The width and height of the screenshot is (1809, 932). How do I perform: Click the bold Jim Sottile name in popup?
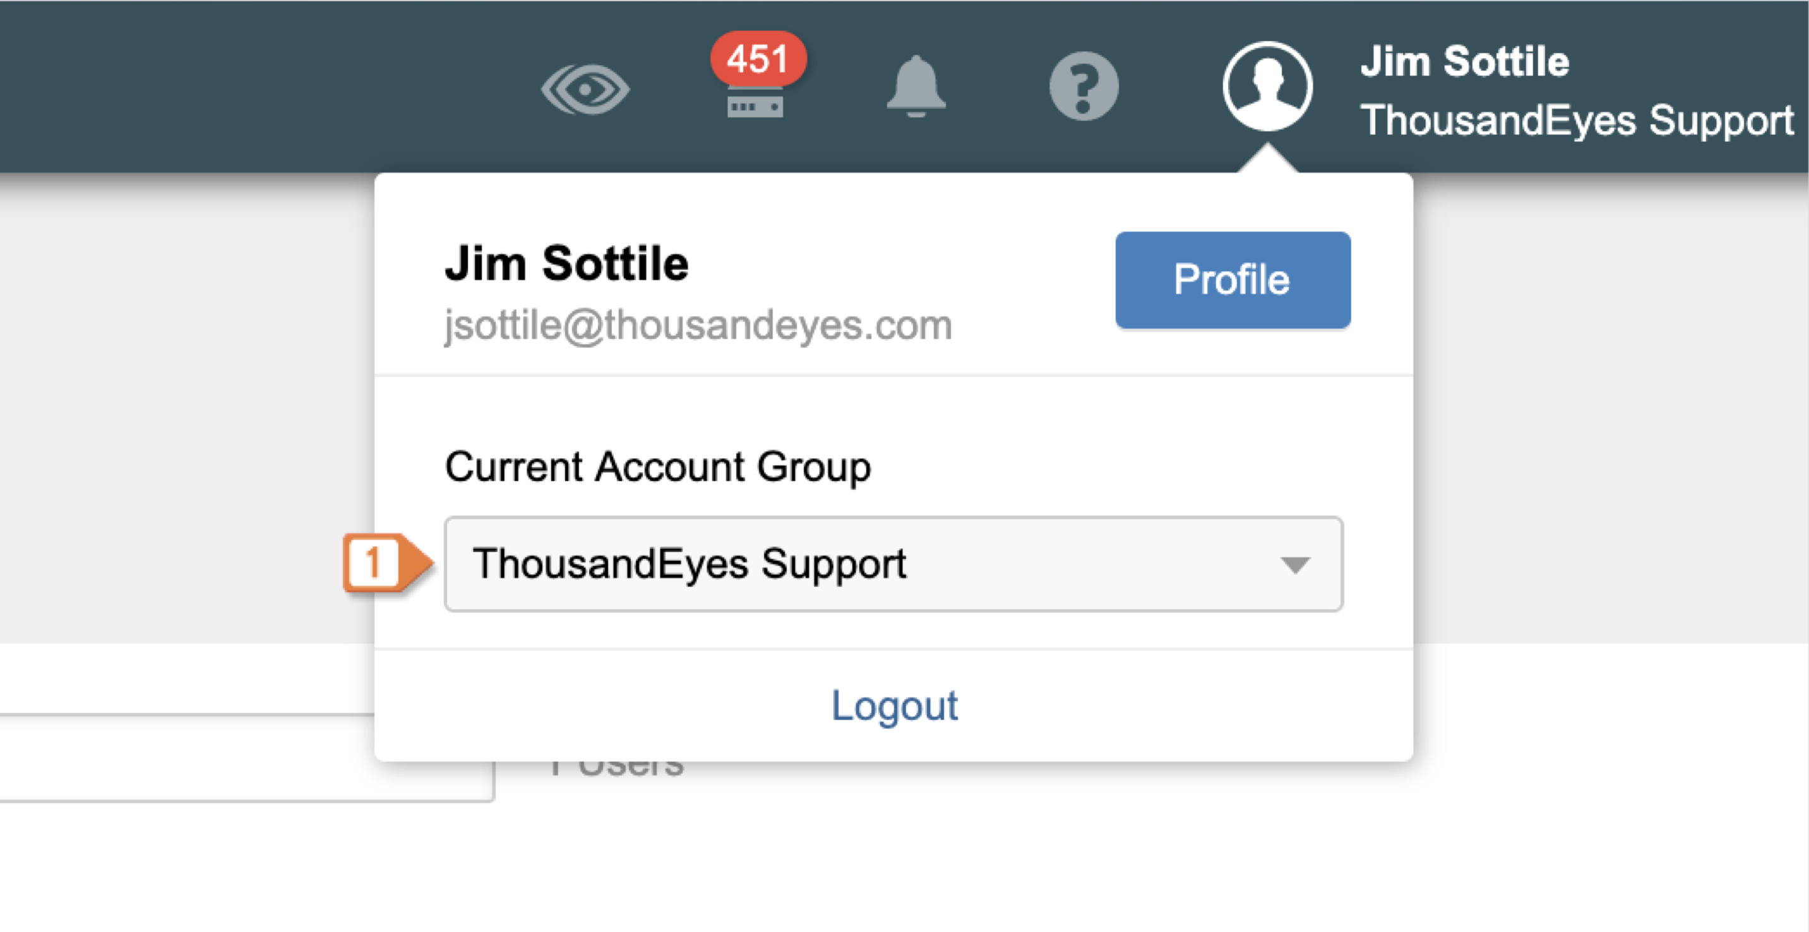tap(566, 264)
